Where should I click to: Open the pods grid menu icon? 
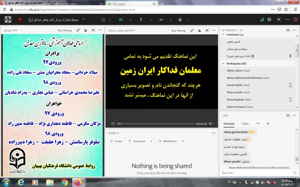coord(103,20)
